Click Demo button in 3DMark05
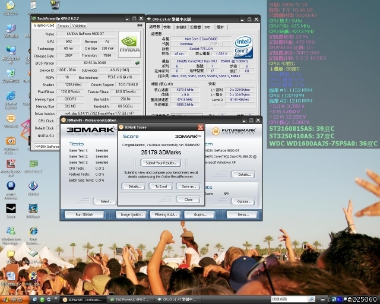This screenshot has width=380, height=304. pyautogui.click(x=242, y=214)
